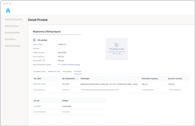Image resolution: width=195 pixels, height=126 pixels.
Task: Click the Info produk box icon
Action: point(34,40)
